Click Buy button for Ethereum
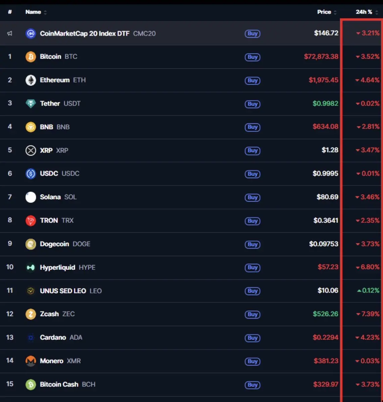 click(252, 80)
